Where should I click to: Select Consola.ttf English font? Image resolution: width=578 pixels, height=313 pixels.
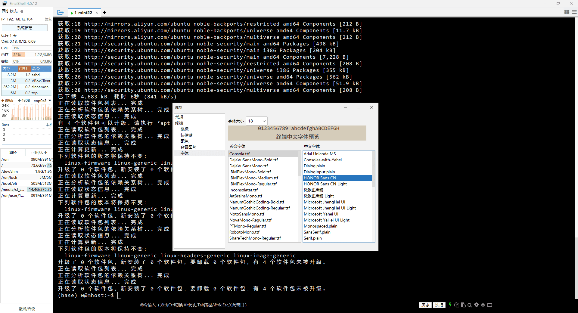tap(263, 154)
